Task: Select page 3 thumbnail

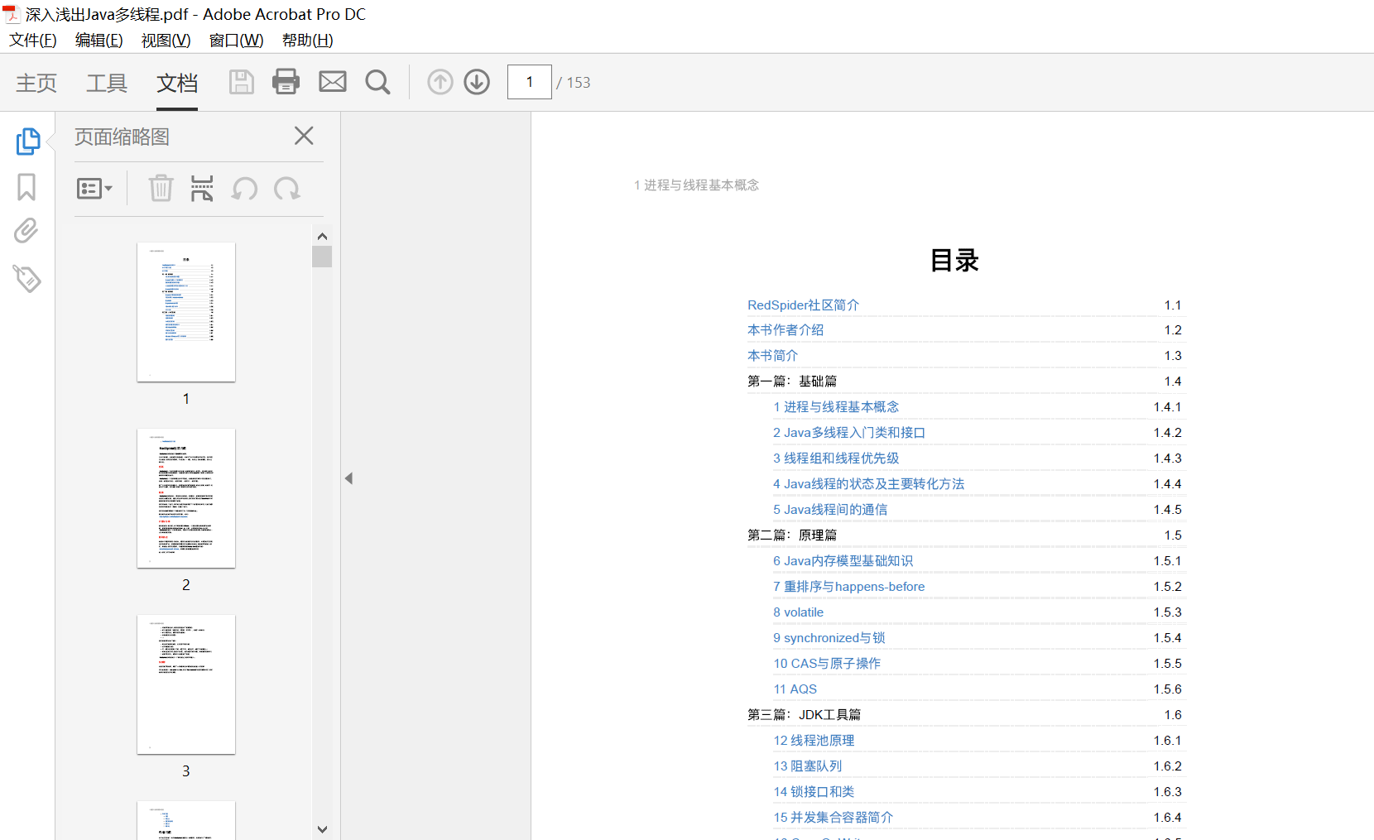Action: 186,684
